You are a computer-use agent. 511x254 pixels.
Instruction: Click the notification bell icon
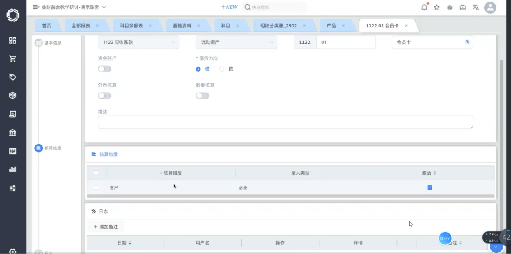[424, 7]
